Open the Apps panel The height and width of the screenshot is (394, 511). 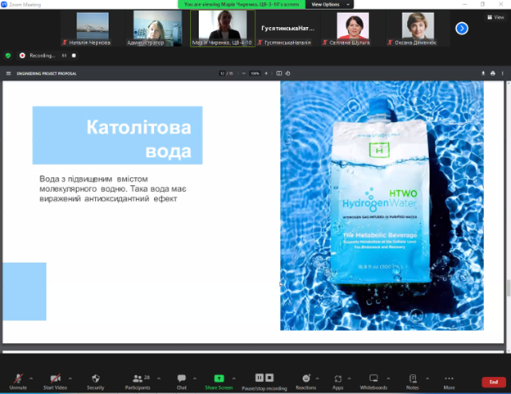337,380
